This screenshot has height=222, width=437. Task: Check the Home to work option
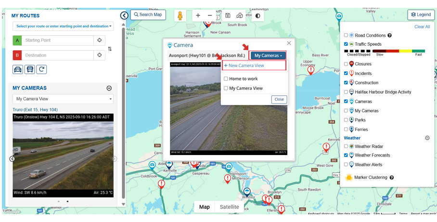point(226,79)
